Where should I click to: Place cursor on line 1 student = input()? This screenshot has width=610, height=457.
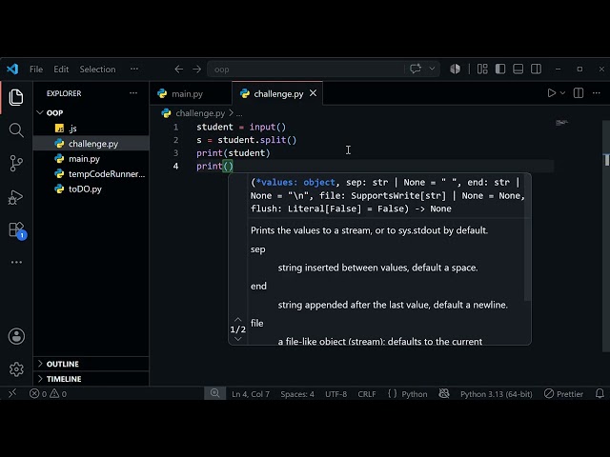[x=241, y=127]
